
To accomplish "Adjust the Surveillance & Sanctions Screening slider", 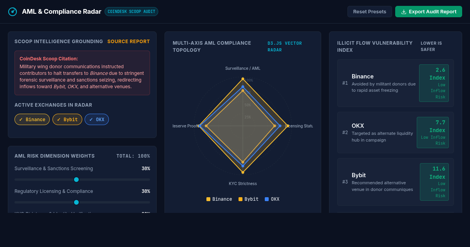I will point(82,180).
